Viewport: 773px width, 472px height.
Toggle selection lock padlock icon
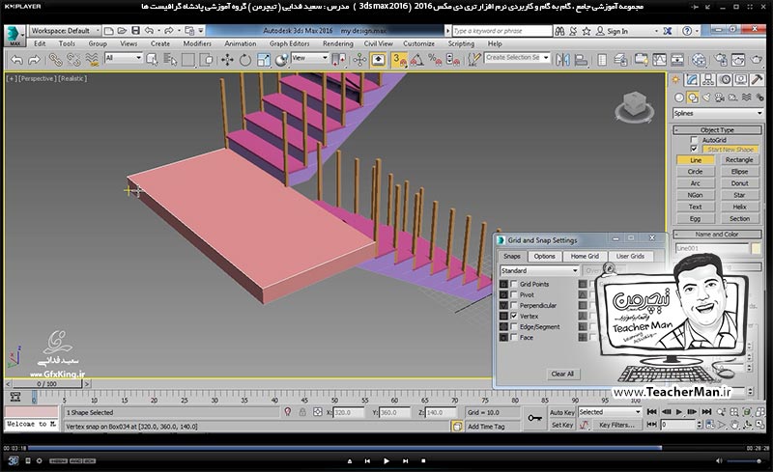coord(302,412)
